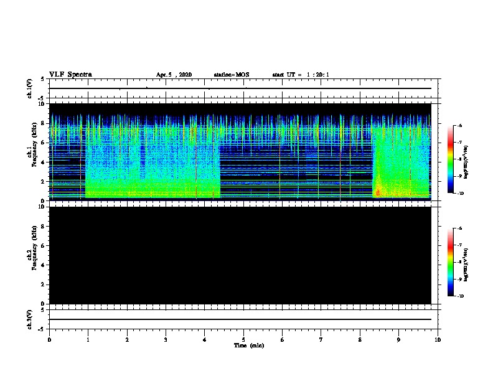Click the ch.1 waveform trace line
This screenshot has width=493, height=381.
pyautogui.click(x=240, y=88)
